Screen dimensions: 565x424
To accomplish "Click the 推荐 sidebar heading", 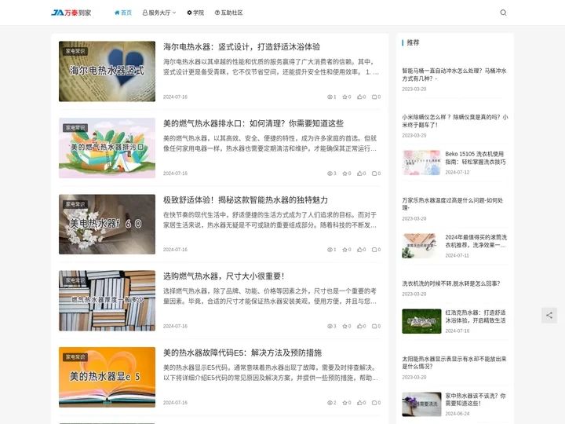I will (413, 42).
